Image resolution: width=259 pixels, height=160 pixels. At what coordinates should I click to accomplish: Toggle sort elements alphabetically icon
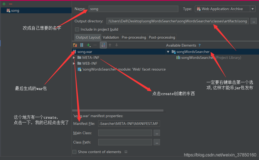pyautogui.click(x=103, y=45)
